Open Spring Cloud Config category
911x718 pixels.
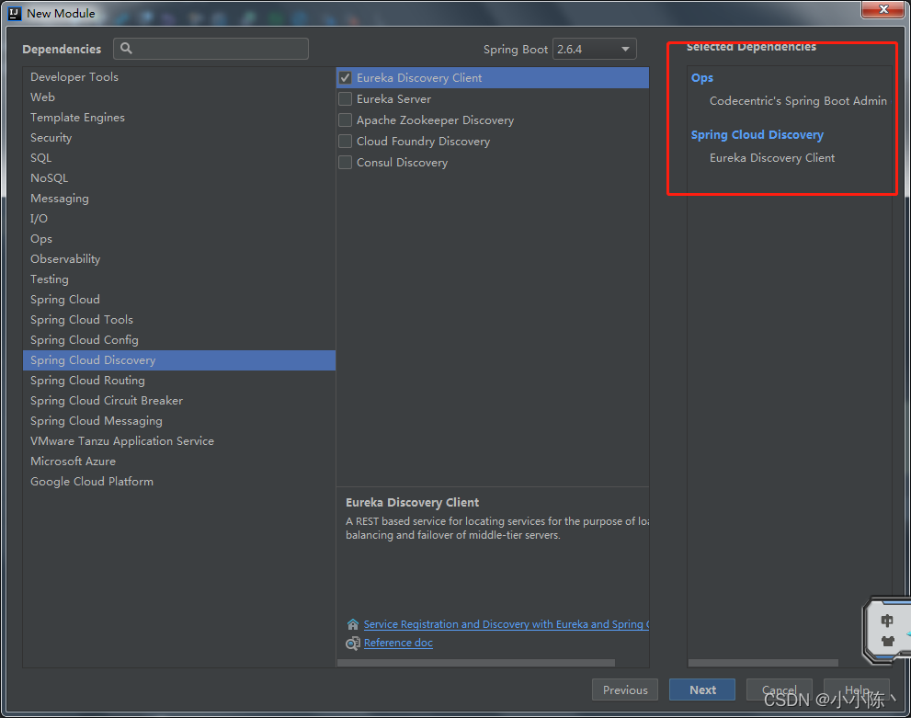[179, 340]
